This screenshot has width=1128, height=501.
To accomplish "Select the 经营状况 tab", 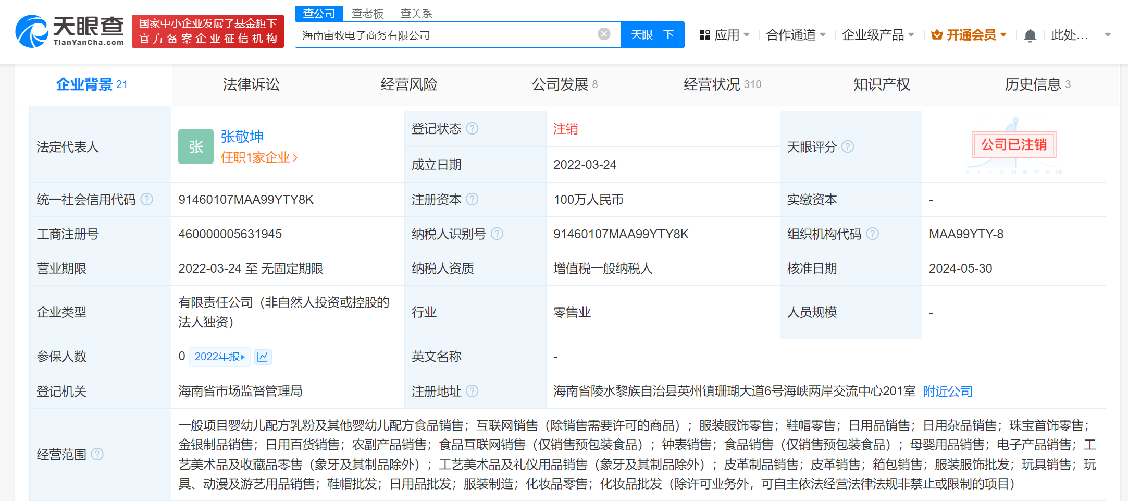I will [x=712, y=84].
